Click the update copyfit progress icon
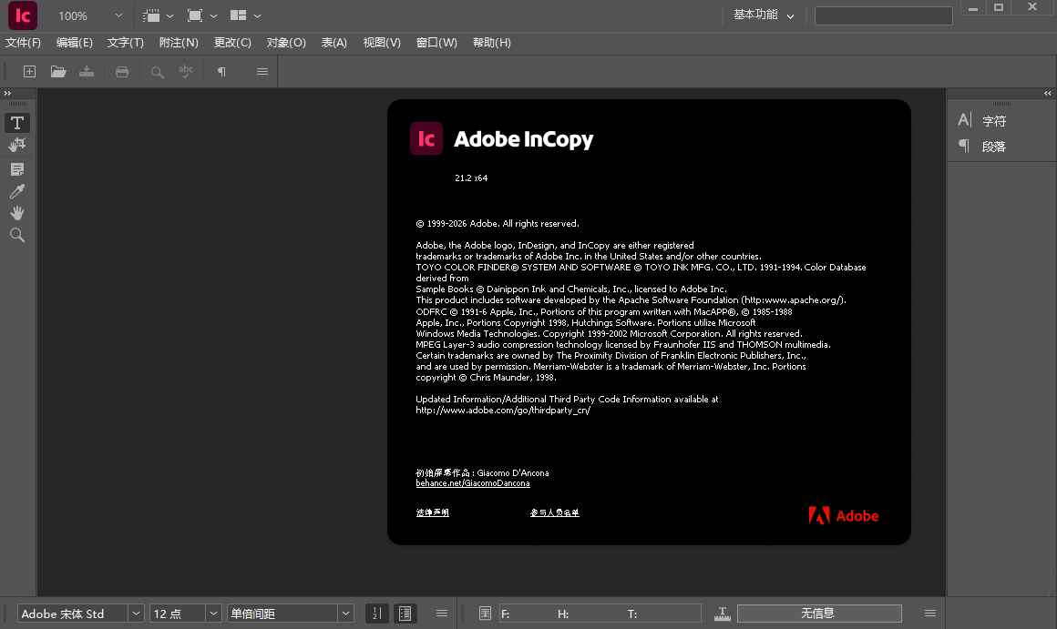The image size is (1057, 629). click(722, 614)
